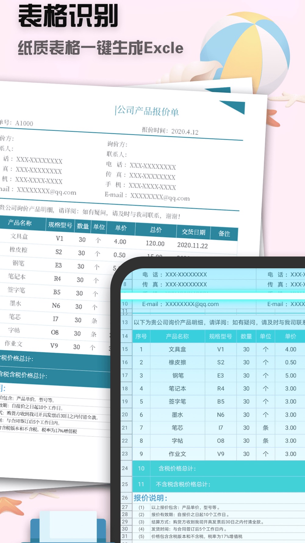Select note "结算方式" line in spreadsheet row 29

click(208, 522)
